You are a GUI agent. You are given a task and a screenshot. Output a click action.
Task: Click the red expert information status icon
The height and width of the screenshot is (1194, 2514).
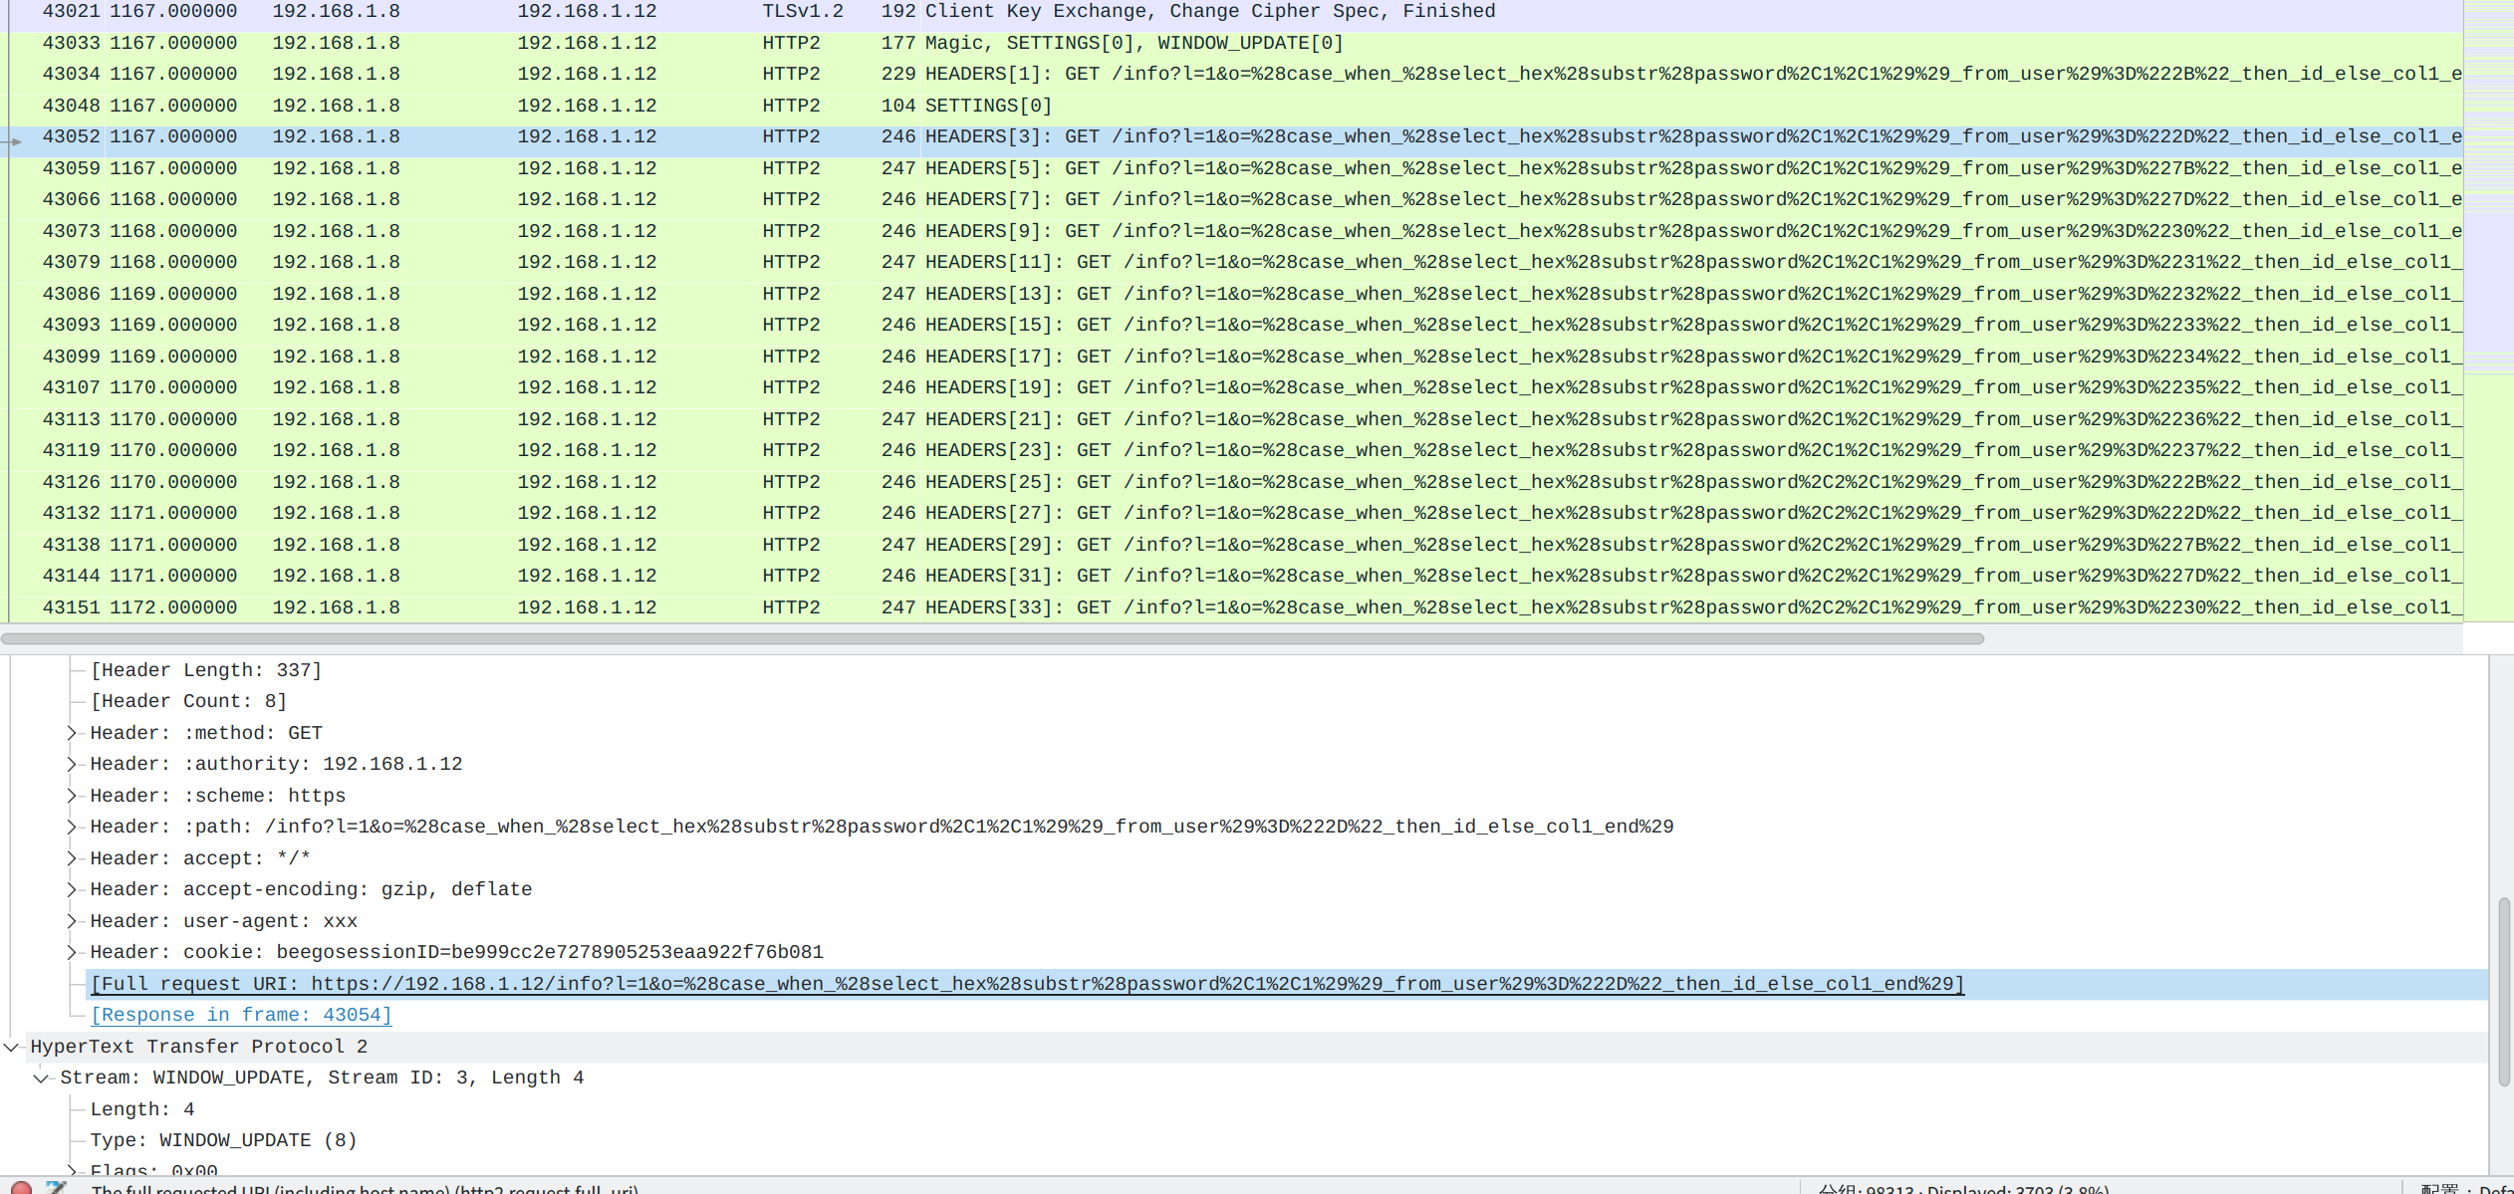[21, 1188]
